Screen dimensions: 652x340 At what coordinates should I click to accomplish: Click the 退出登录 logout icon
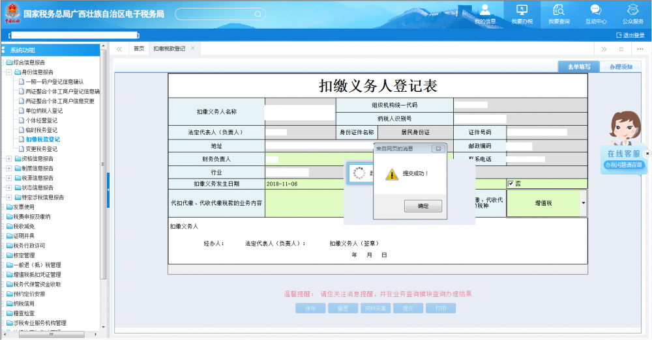619,35
